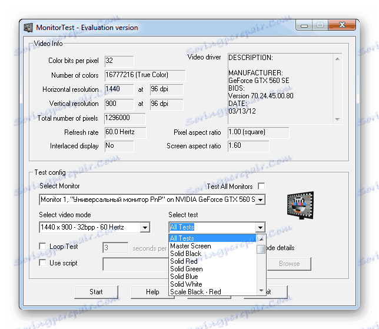This screenshot has width=379, height=329.
Task: Click the test list scrollbar thumb
Action: coord(261,249)
